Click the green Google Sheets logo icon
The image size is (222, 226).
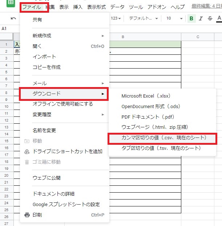coord(11,3)
